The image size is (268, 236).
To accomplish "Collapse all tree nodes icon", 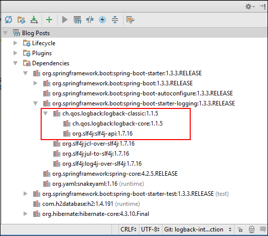I will [x=115, y=20].
